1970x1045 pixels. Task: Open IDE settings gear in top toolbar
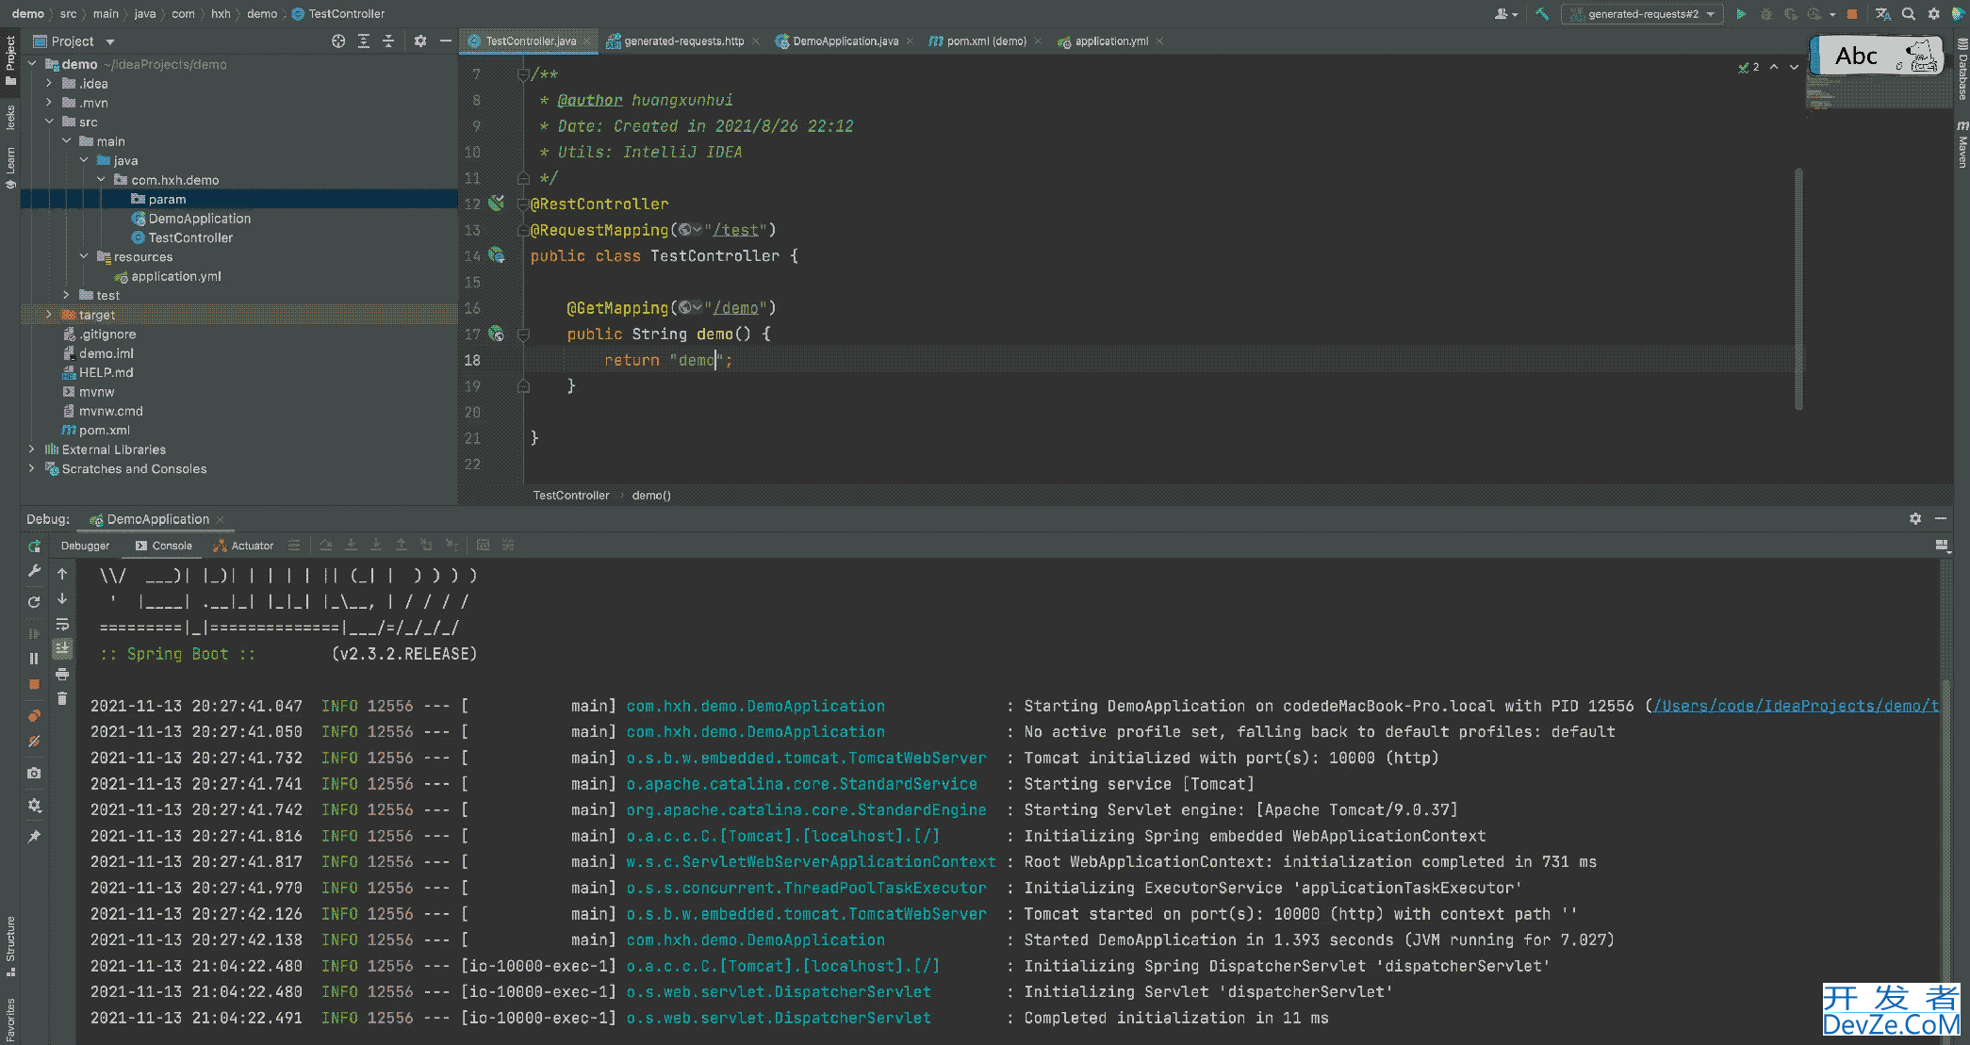pos(1933,14)
